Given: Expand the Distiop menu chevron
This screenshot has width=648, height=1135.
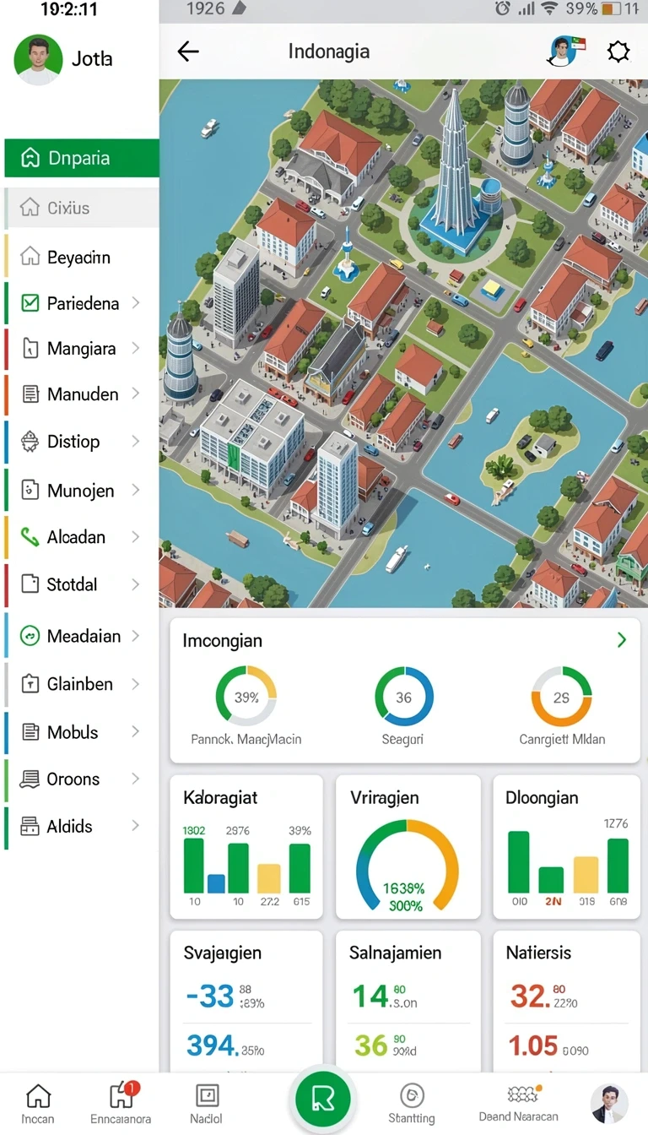Looking at the screenshot, I should pos(136,441).
